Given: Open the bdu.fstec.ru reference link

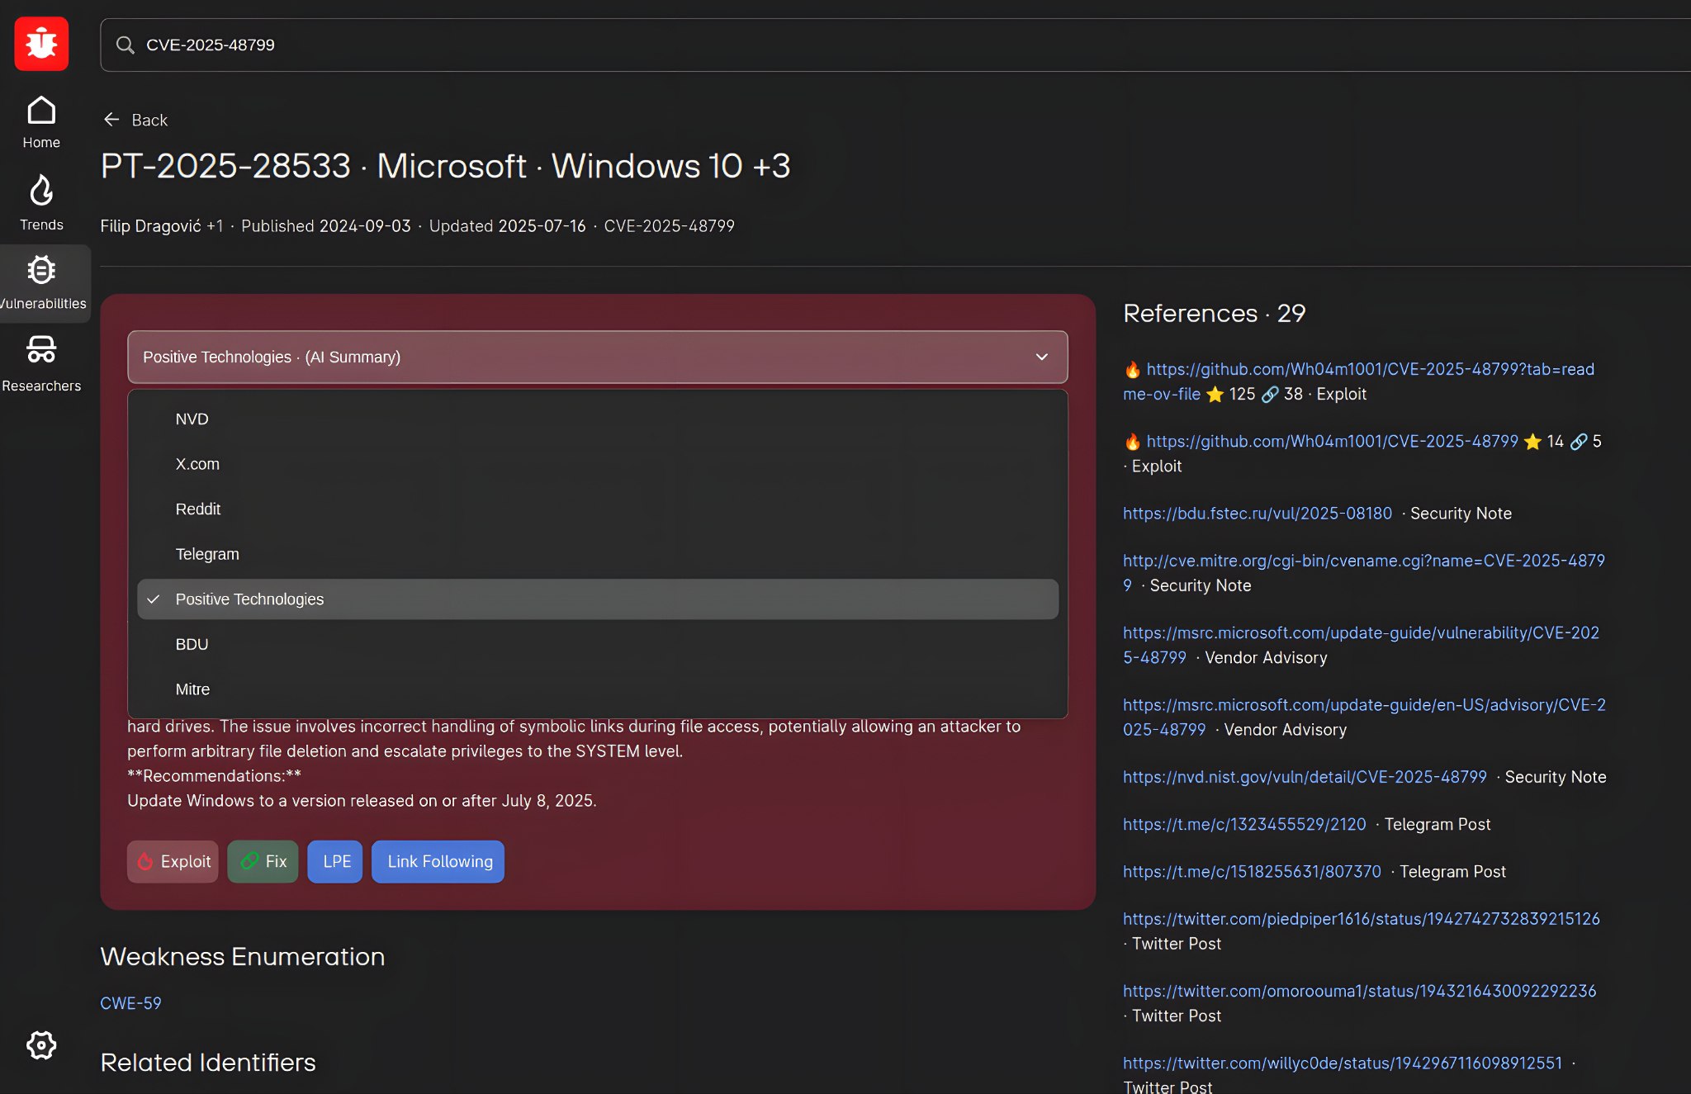Looking at the screenshot, I should (1257, 514).
